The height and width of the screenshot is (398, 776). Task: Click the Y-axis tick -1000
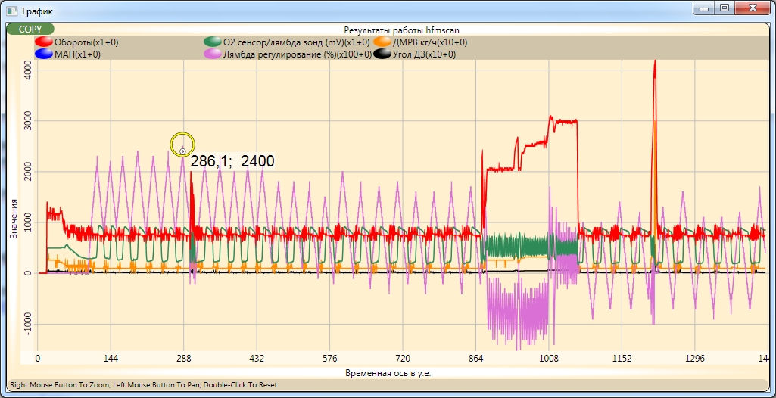pyautogui.click(x=26, y=325)
